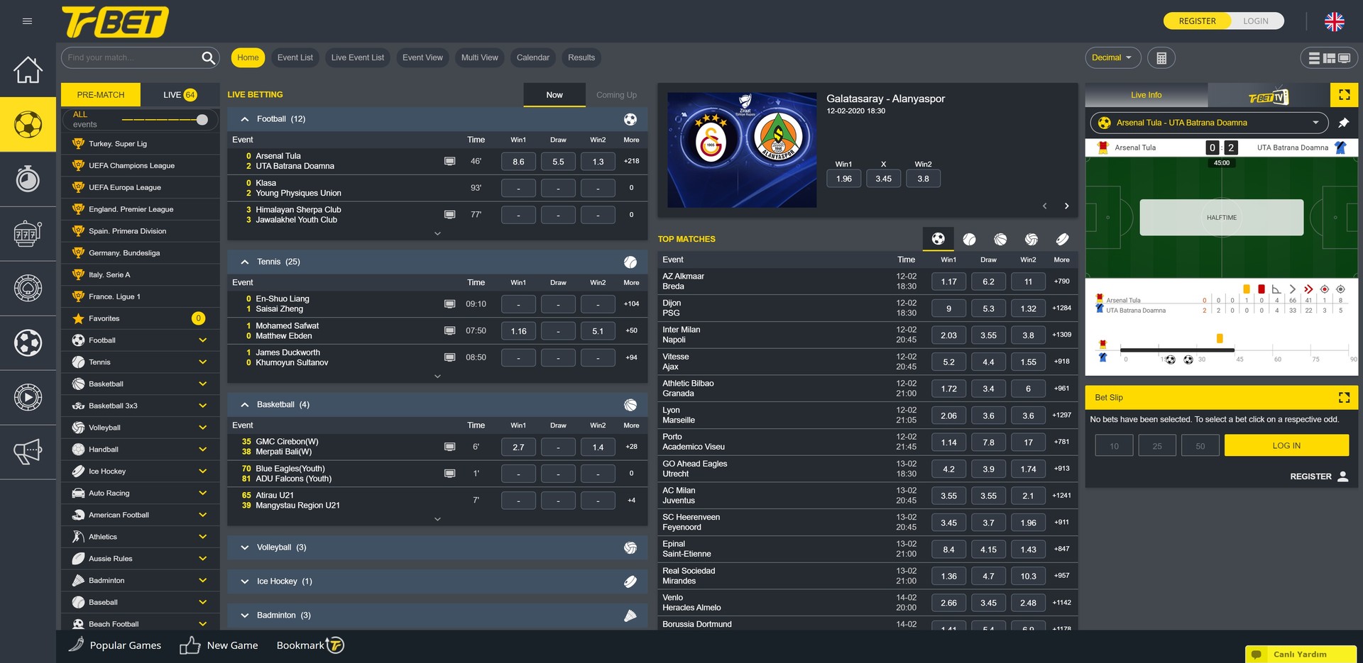Expand Auto Racing in the sports list

point(140,494)
